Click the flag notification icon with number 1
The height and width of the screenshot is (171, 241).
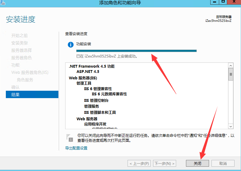[70, 137]
